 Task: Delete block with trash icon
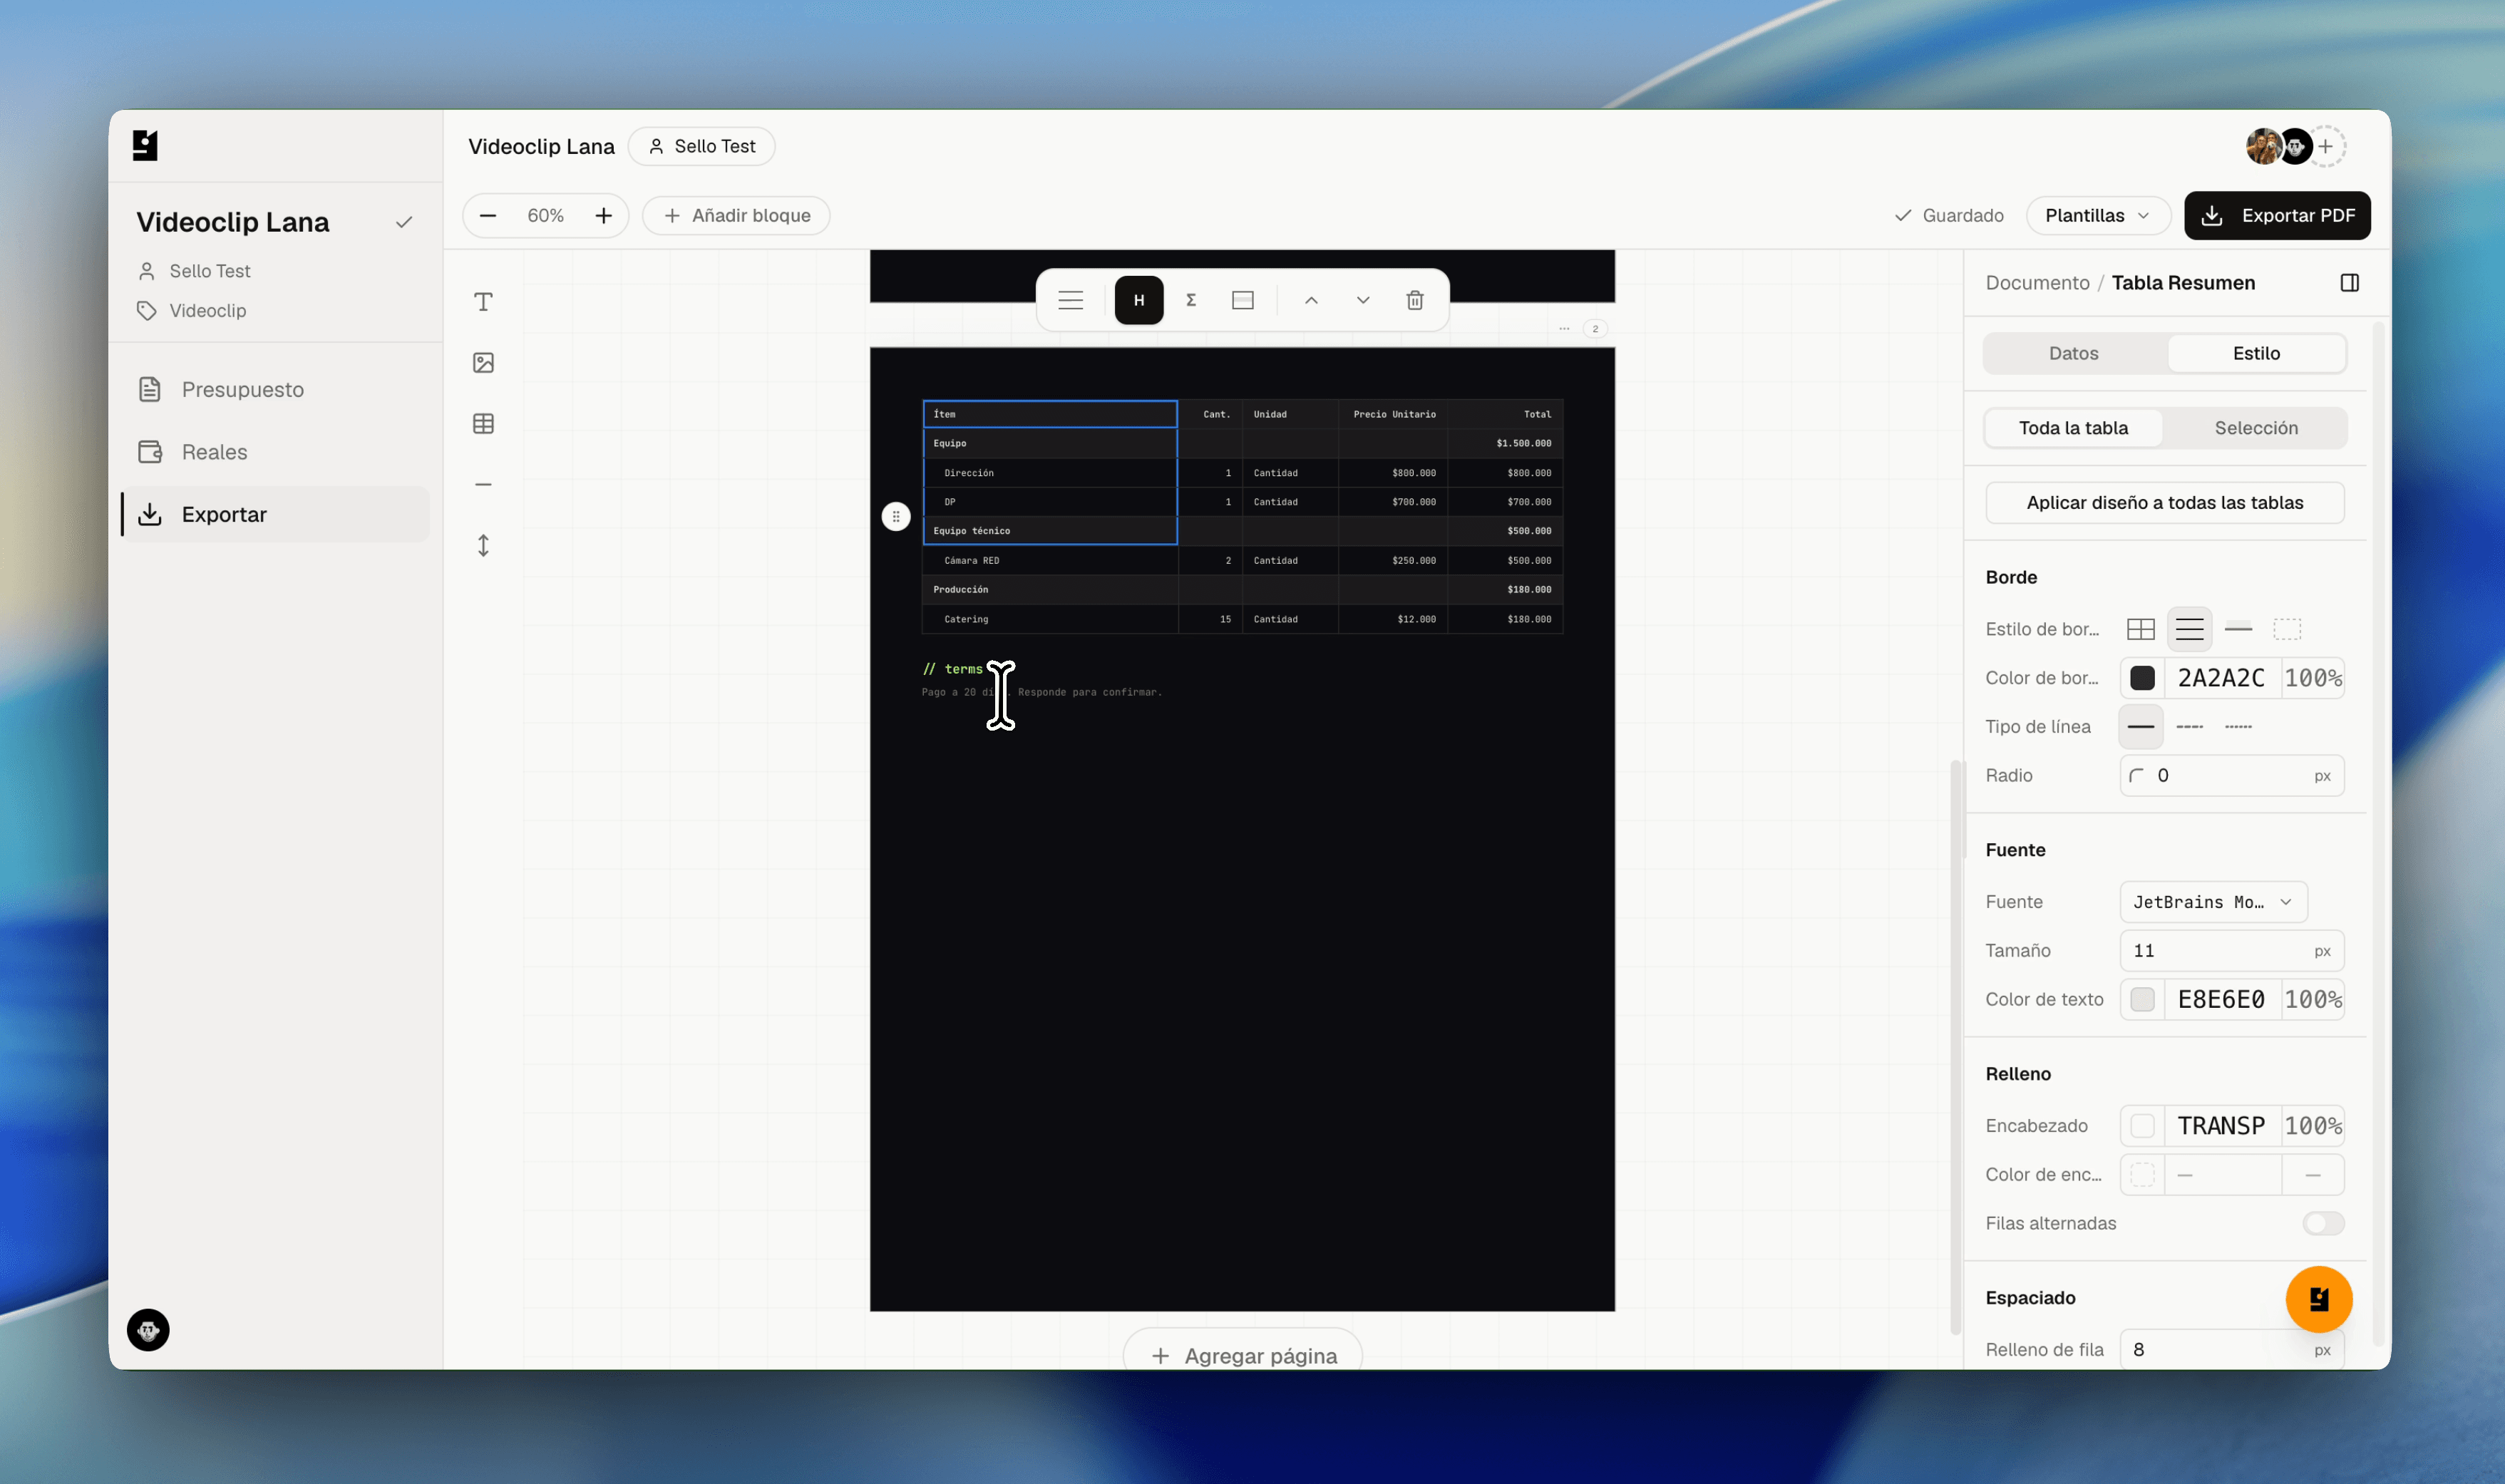pos(1415,300)
